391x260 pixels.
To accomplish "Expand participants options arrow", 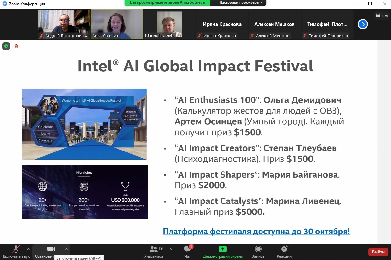I will (171, 249).
